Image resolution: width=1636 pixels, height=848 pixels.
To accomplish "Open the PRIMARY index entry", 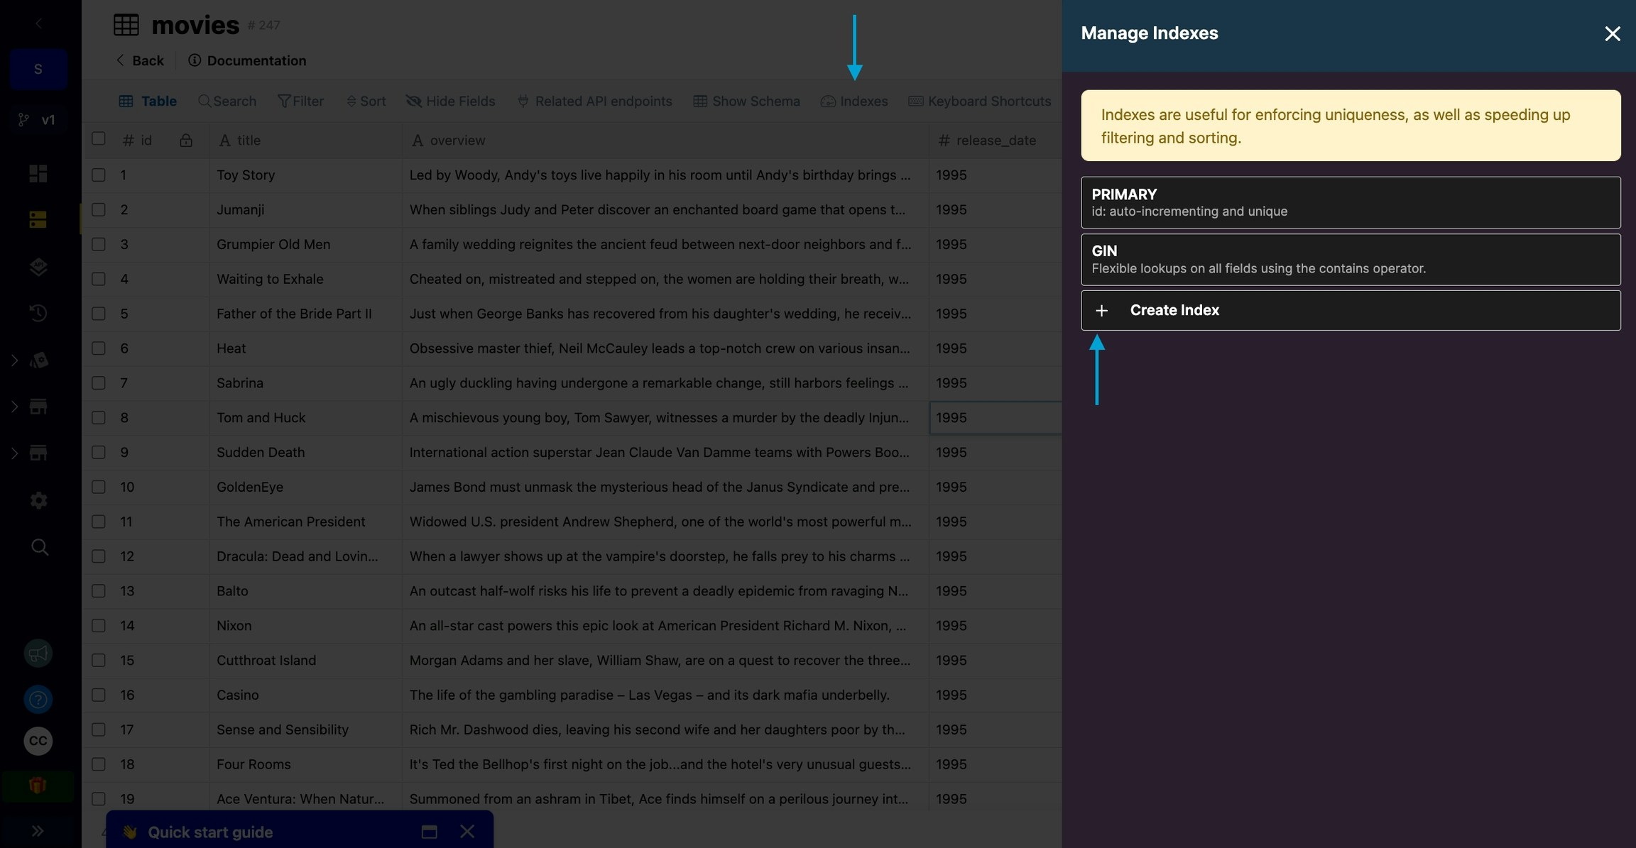I will point(1350,202).
